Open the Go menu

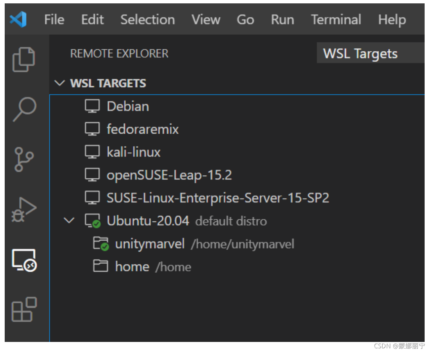(246, 19)
